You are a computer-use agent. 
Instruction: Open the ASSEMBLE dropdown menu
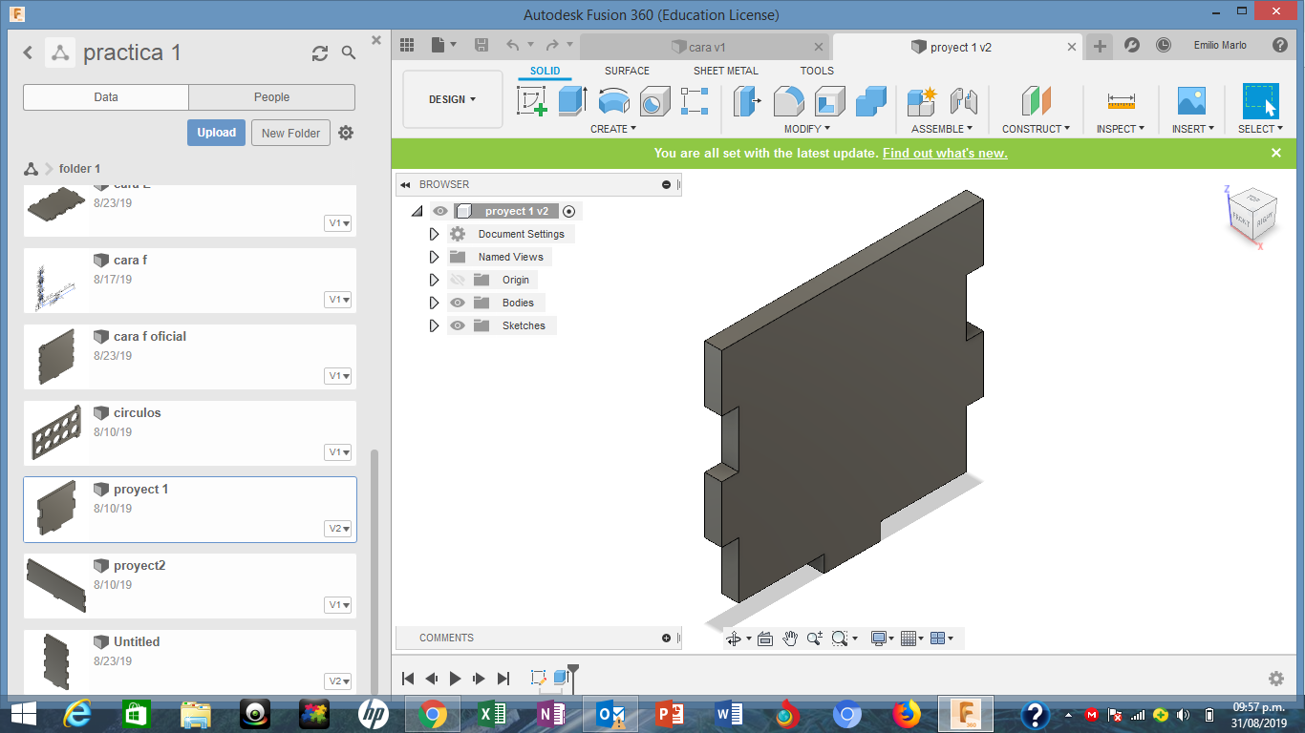click(x=942, y=129)
